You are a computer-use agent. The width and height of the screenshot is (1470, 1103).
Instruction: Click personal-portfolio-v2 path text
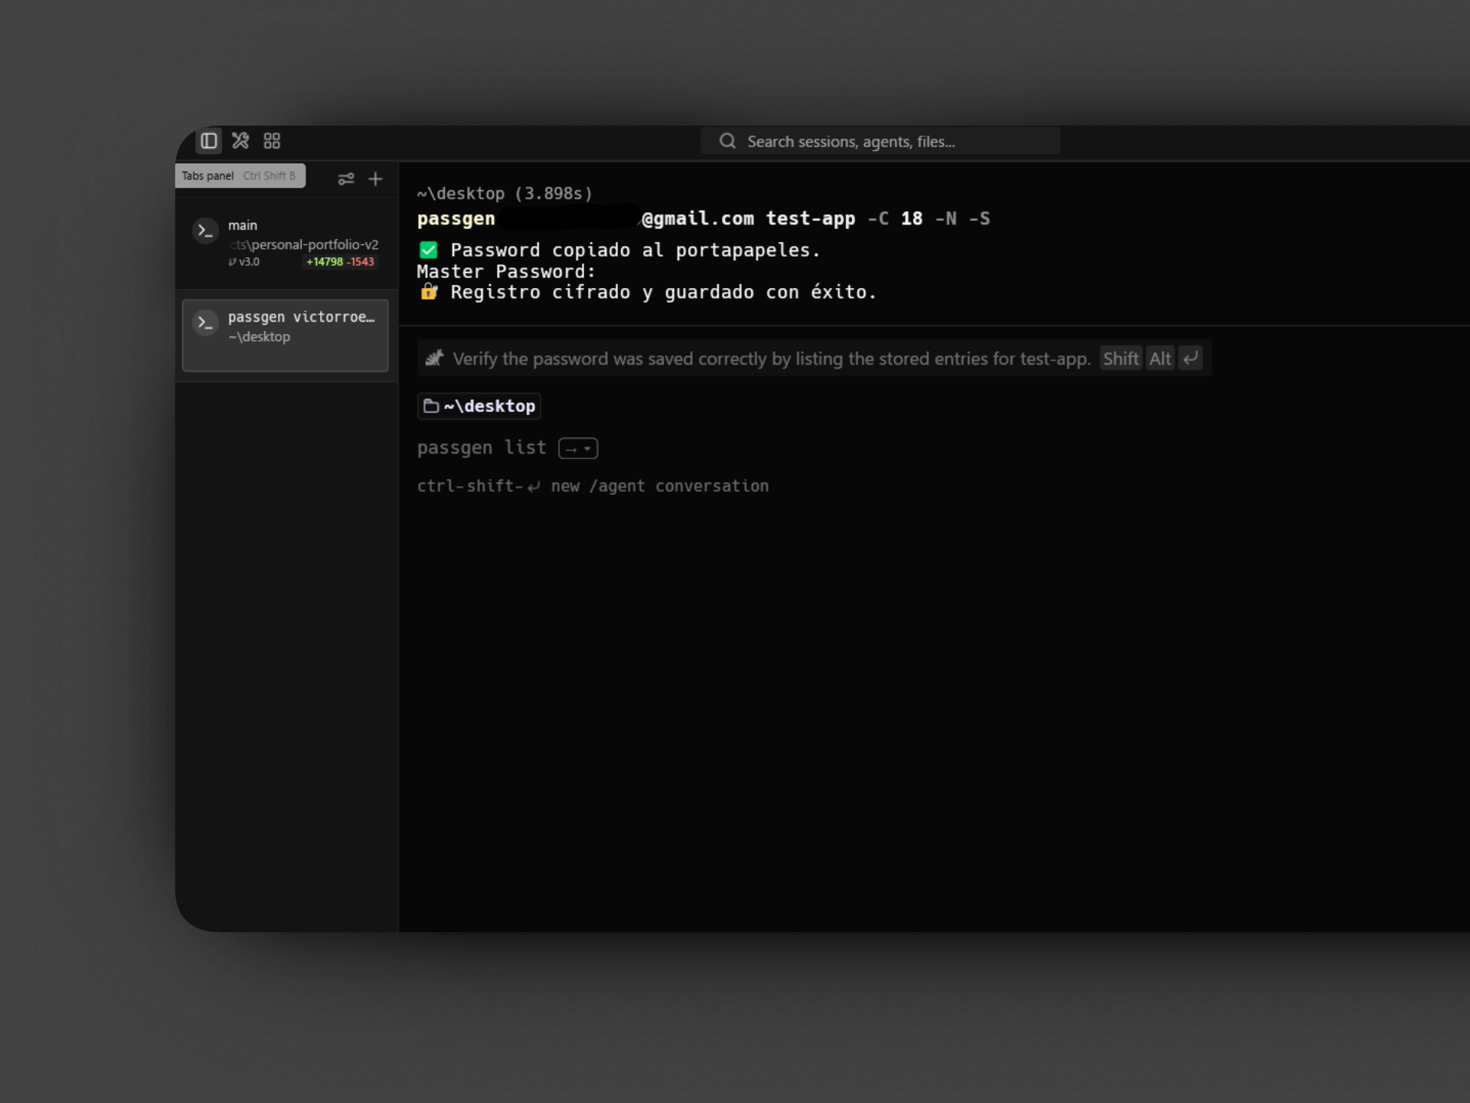point(304,244)
